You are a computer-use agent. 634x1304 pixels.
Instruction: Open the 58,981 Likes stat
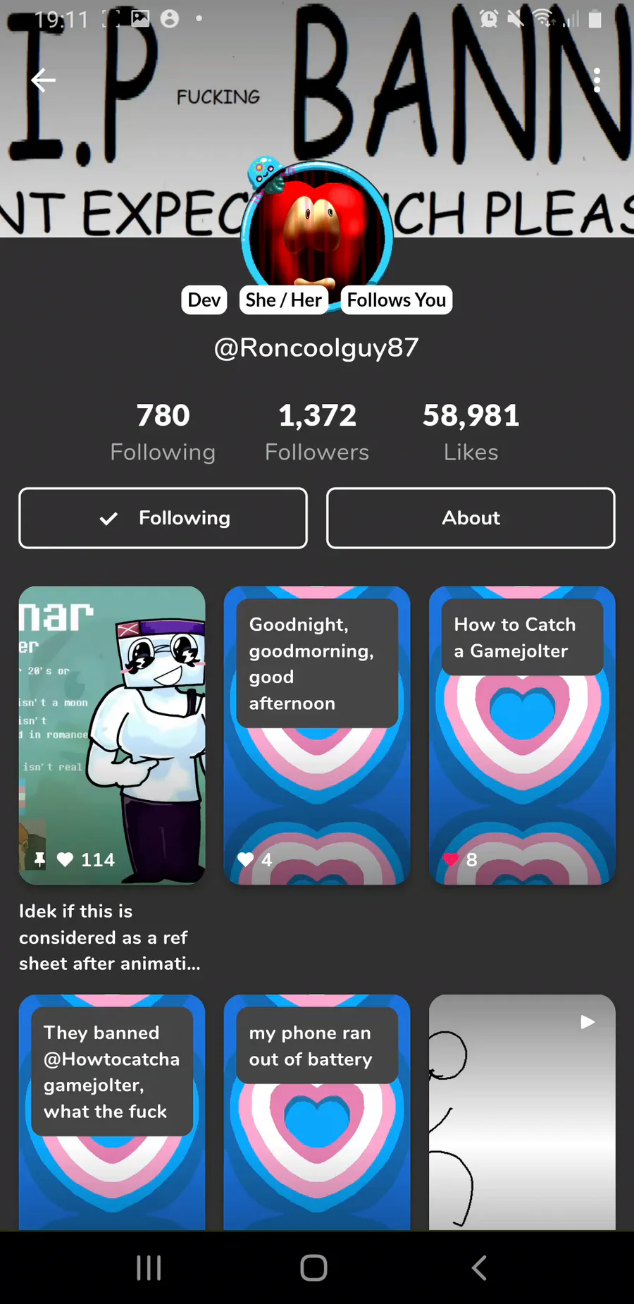pos(471,431)
